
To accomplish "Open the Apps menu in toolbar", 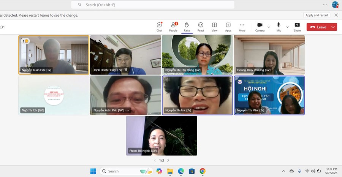I will tap(228, 27).
